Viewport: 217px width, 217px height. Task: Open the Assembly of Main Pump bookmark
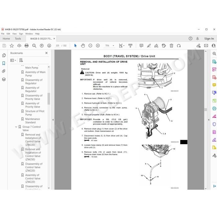pyautogui.click(x=35, y=74)
